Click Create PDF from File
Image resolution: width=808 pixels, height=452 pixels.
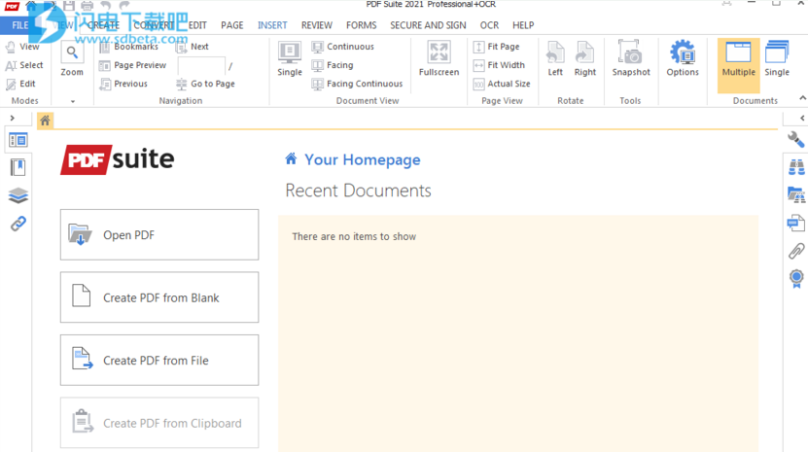tap(159, 361)
